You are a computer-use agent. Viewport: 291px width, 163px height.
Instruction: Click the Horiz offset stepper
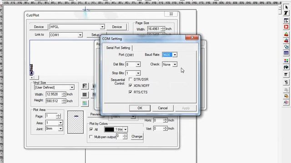coord(165,120)
